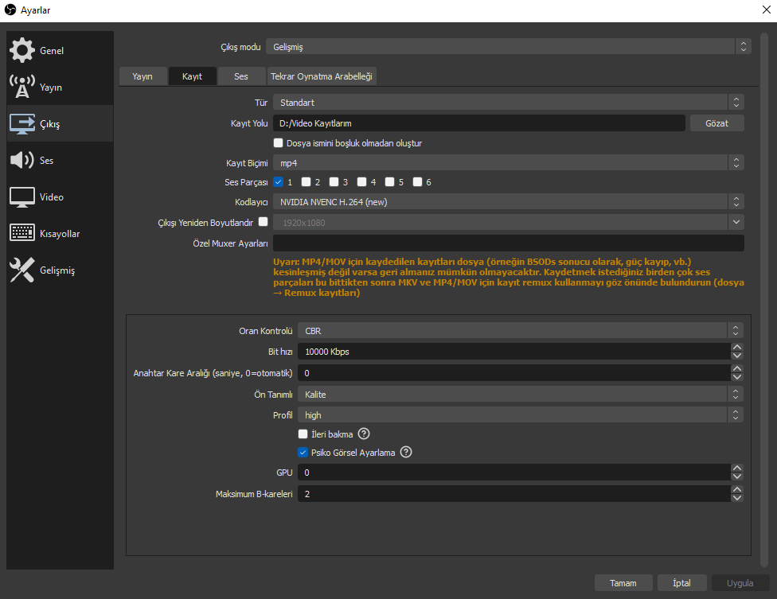Click help icon next to Psiko Görsel Ayarlama
This screenshot has height=599, width=777.
[x=406, y=452]
